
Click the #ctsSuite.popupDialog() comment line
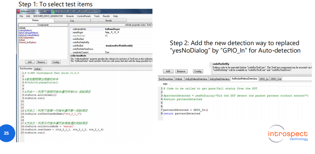[41, 82]
